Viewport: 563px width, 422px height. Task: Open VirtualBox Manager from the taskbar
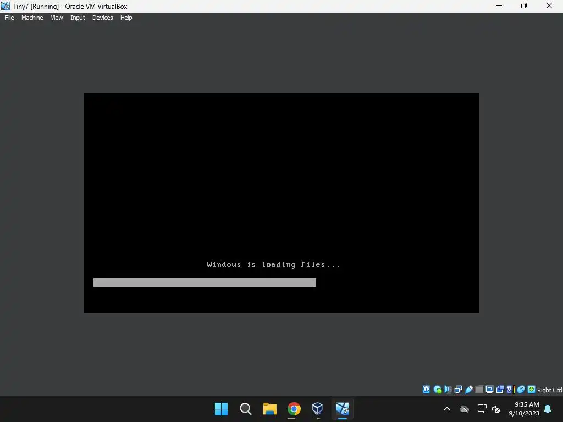tap(318, 409)
